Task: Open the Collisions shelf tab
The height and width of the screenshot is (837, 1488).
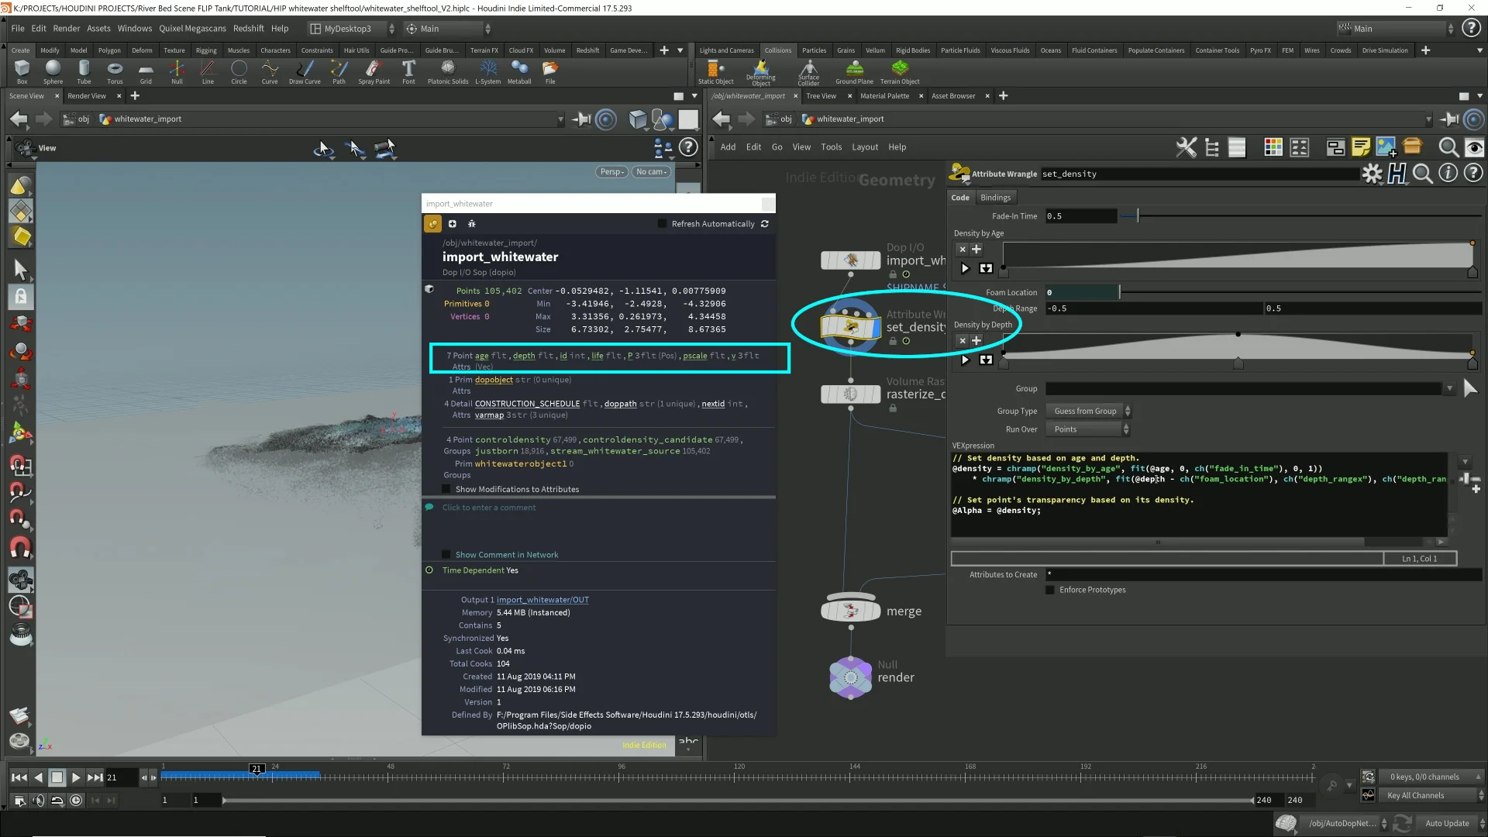Action: 777,50
